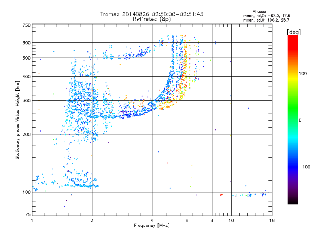Image resolution: width=320 pixels, height=240 pixels.
Task: Click the x-axis tick label '1'
Action: 32,220
